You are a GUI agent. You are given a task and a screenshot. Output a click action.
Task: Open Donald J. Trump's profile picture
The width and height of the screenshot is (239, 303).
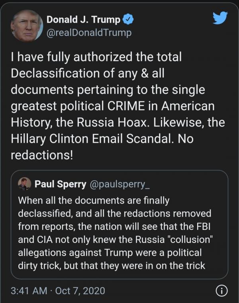pos(27,25)
